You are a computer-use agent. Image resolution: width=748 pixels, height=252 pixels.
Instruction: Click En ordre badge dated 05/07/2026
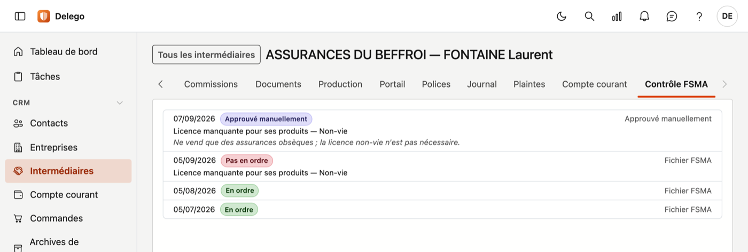click(239, 210)
